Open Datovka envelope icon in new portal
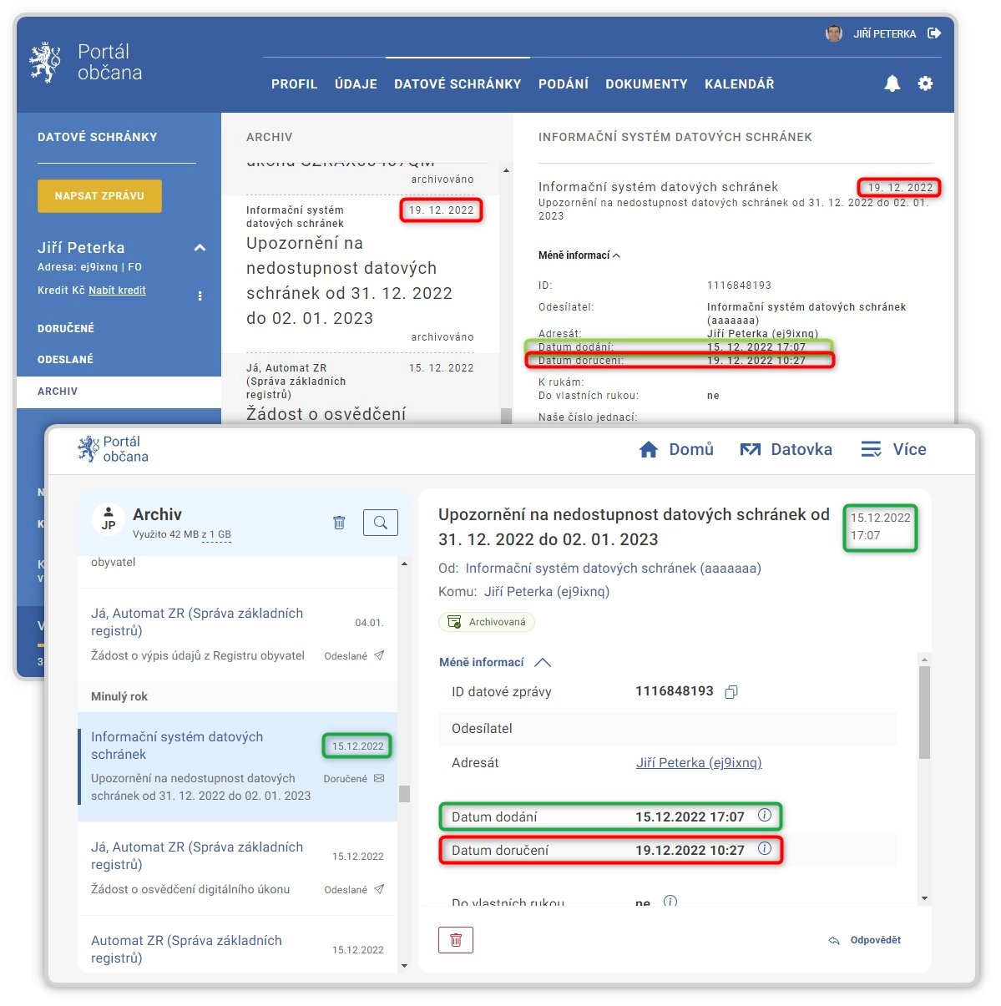This screenshot has width=1001, height=1006. (751, 450)
